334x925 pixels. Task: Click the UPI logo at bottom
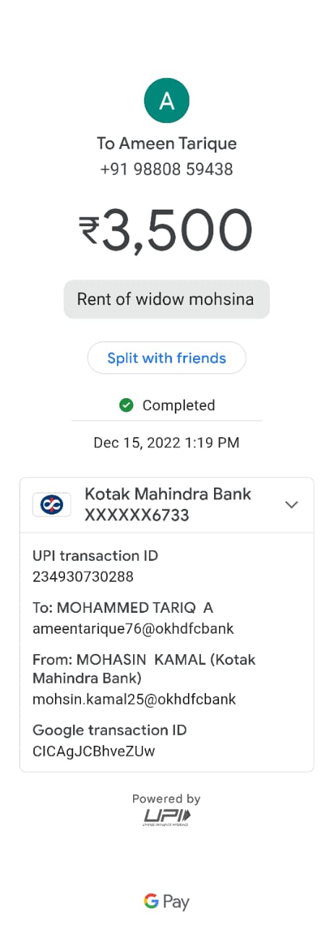click(x=166, y=817)
